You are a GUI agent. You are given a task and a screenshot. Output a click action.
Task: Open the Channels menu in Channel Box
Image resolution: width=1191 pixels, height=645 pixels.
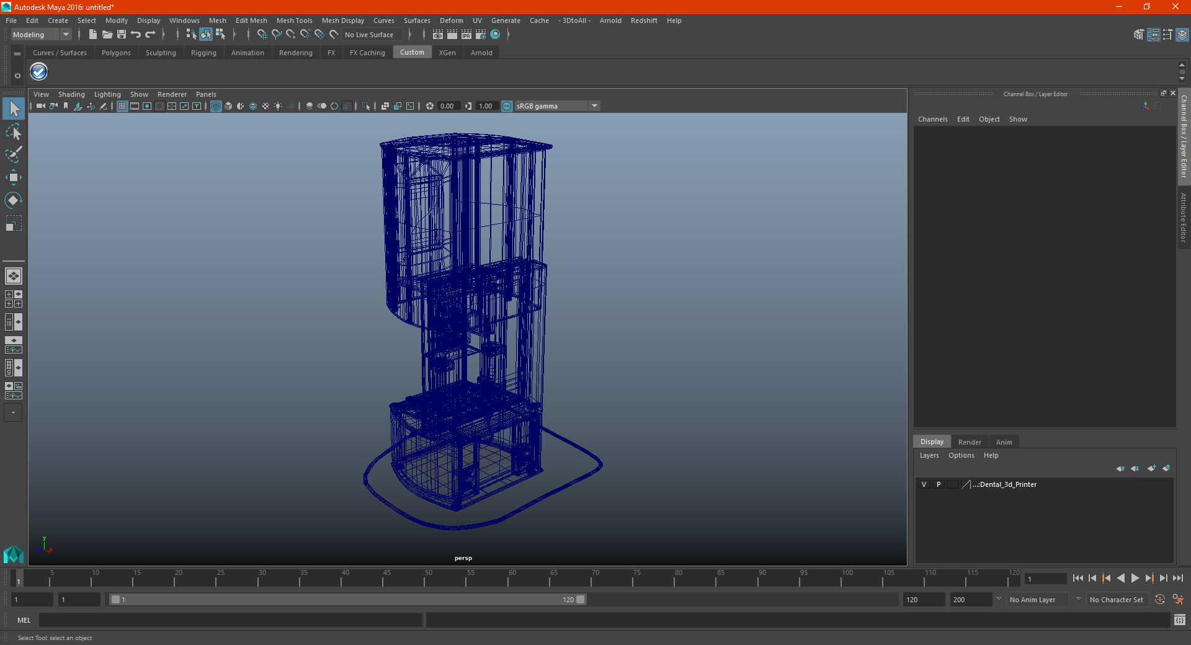(x=933, y=119)
